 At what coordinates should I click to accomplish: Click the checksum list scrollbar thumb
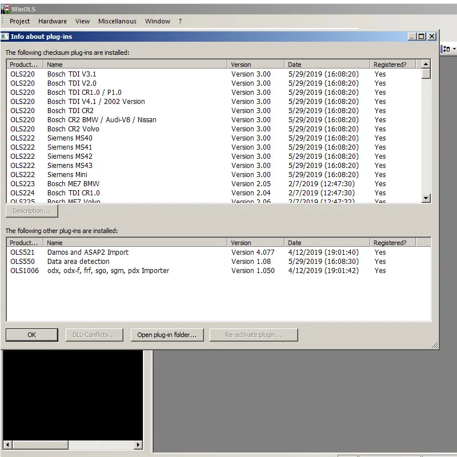(426, 74)
